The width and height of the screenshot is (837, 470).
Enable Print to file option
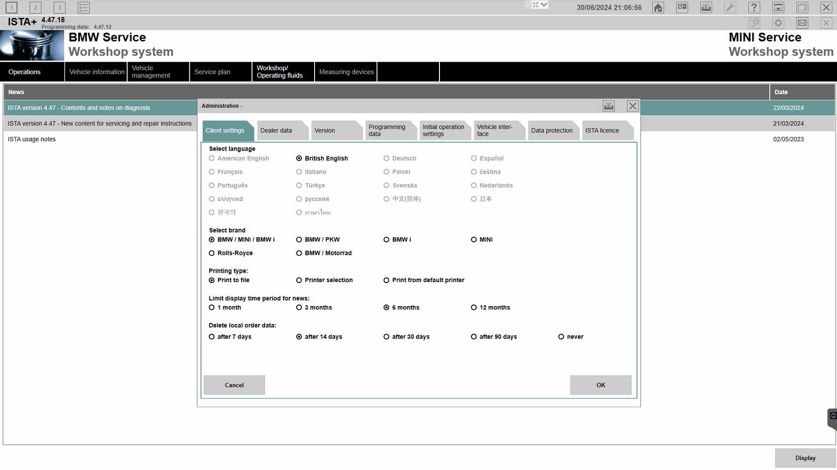(229, 280)
